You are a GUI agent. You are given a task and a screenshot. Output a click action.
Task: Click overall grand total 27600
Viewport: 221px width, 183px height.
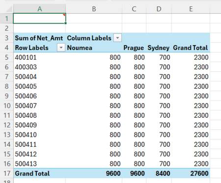tap(191, 173)
